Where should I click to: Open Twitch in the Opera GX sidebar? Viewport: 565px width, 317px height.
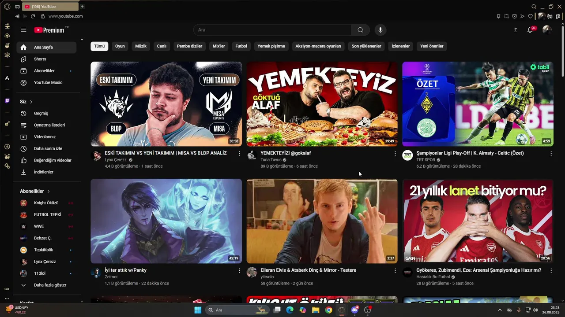7,101
